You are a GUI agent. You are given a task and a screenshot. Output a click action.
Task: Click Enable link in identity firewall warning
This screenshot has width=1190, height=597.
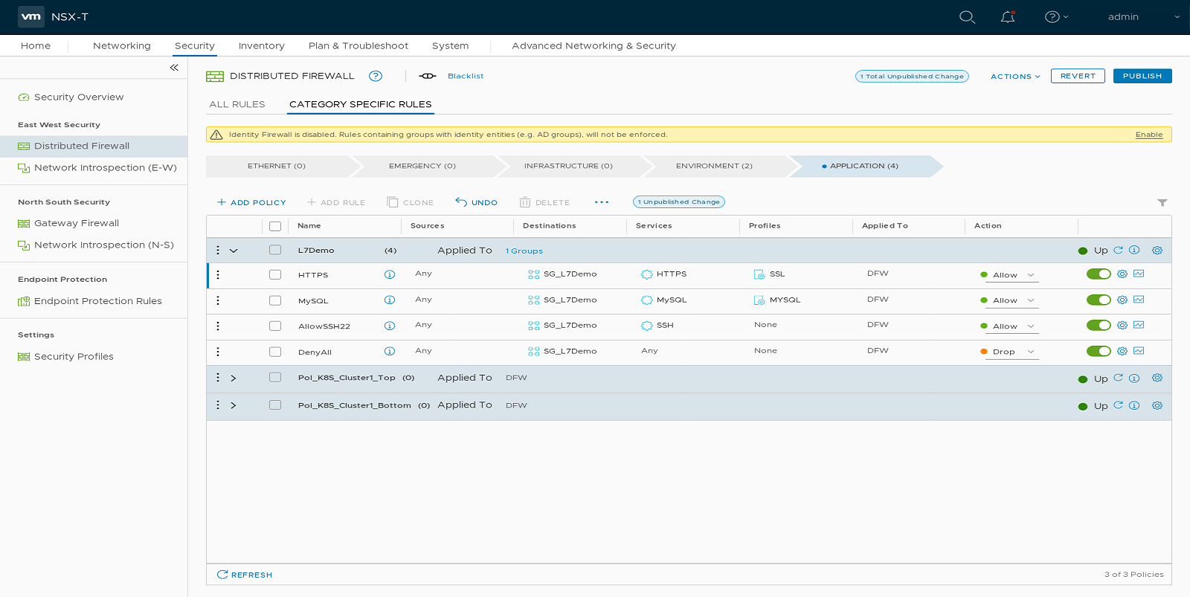pyautogui.click(x=1148, y=135)
